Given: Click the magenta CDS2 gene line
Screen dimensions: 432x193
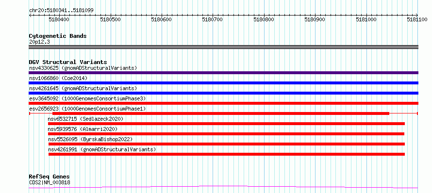Looking at the screenshot, I should pos(223,187).
